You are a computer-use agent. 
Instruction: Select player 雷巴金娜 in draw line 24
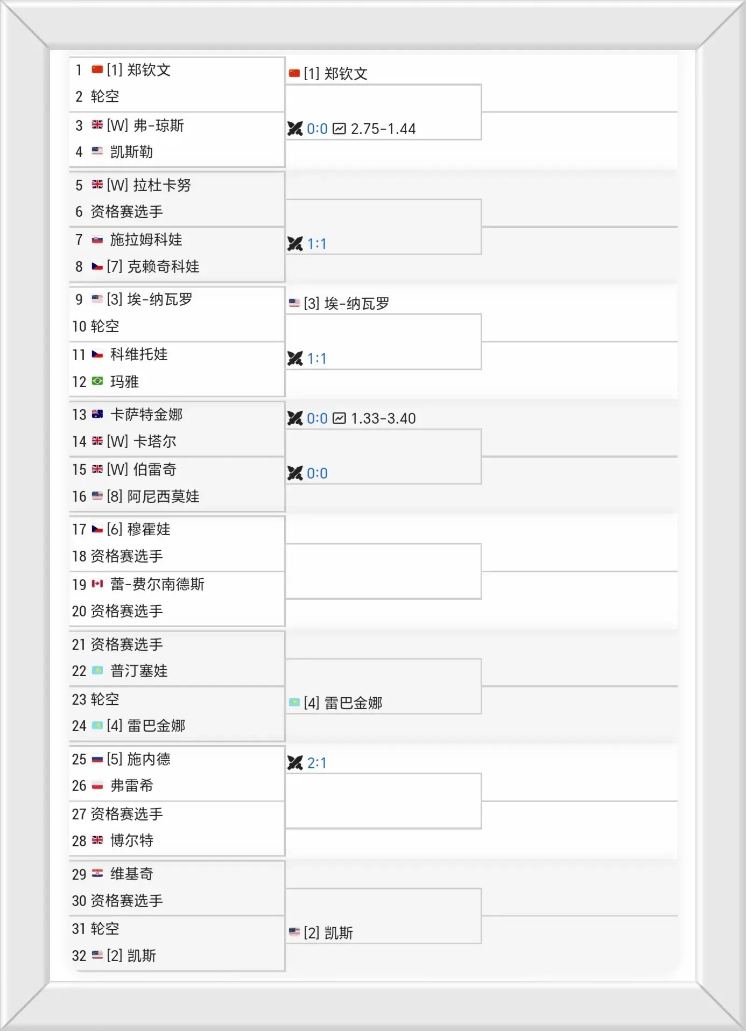156,726
